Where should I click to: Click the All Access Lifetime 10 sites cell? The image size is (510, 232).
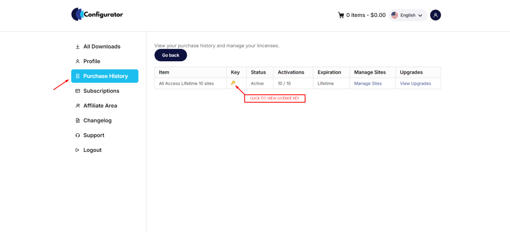pos(191,84)
